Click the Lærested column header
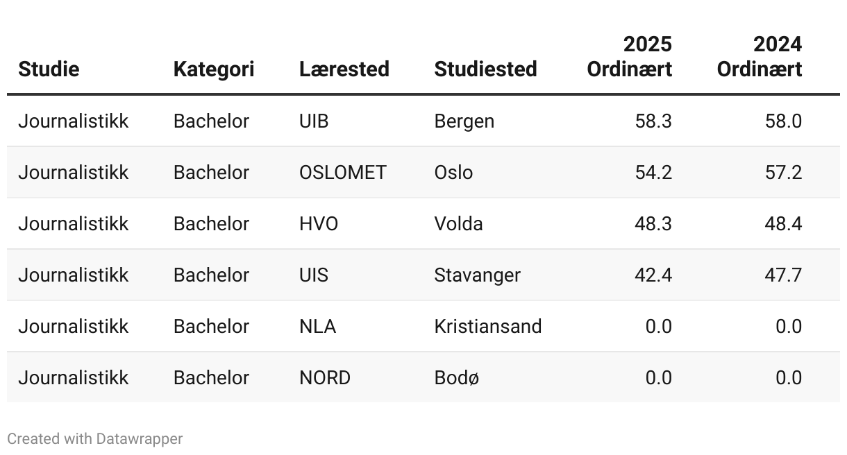Image resolution: width=847 pixels, height=455 pixels. pyautogui.click(x=344, y=69)
